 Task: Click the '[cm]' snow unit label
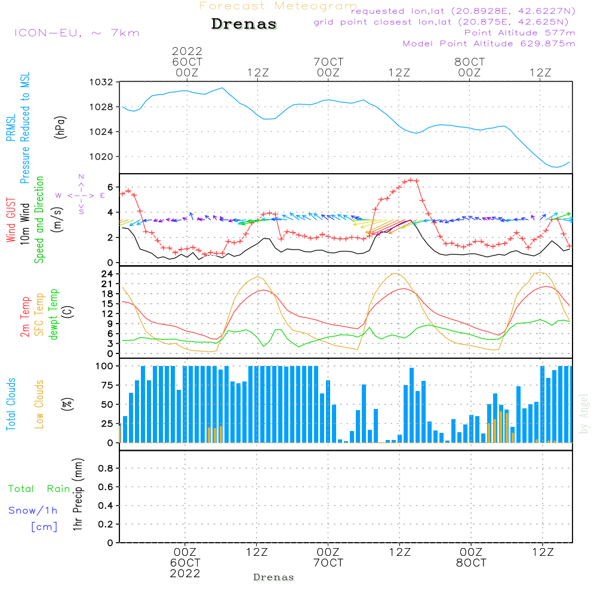(x=44, y=527)
